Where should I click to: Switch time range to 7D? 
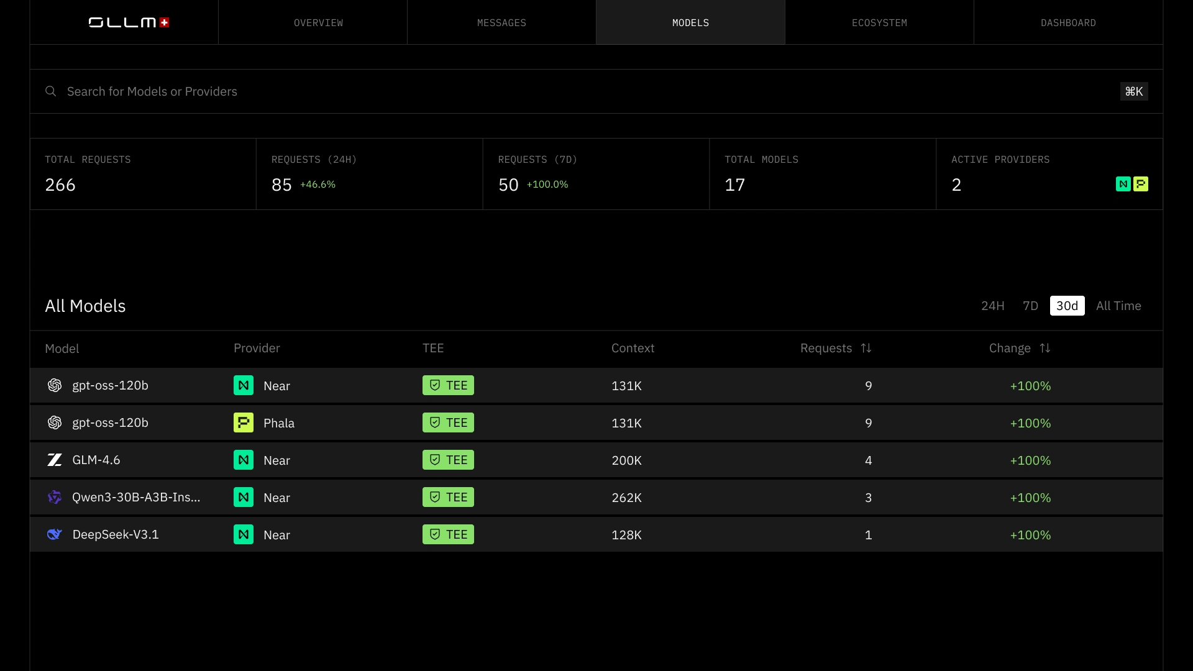(x=1030, y=306)
